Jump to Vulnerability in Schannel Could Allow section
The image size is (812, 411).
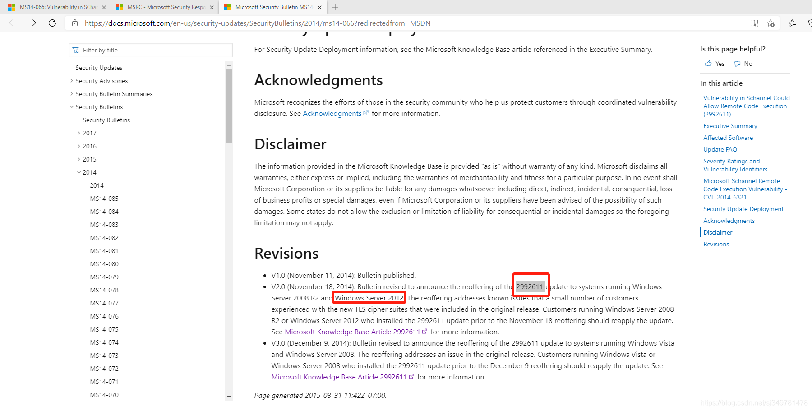coord(746,106)
